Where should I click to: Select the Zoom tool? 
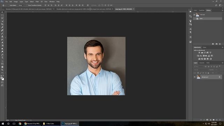(x=2, y=70)
